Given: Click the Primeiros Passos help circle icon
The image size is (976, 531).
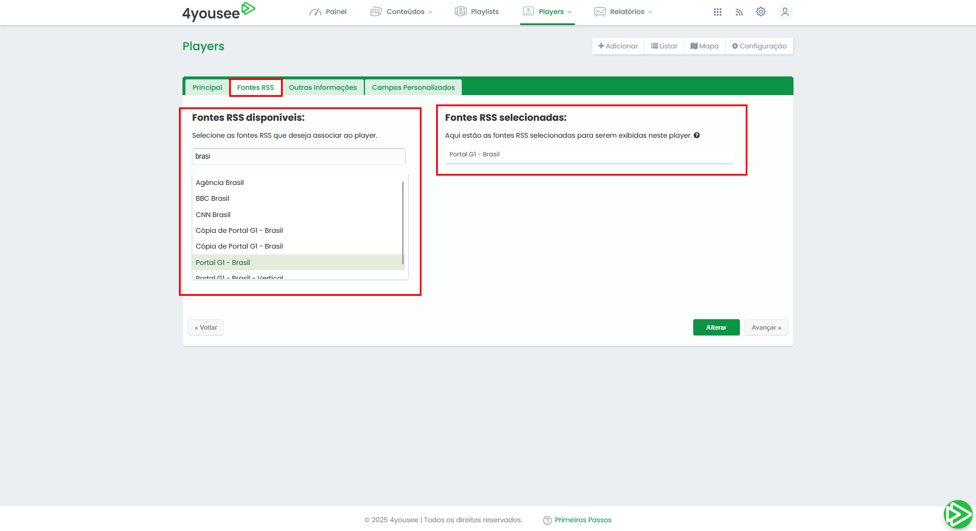Looking at the screenshot, I should [547, 520].
